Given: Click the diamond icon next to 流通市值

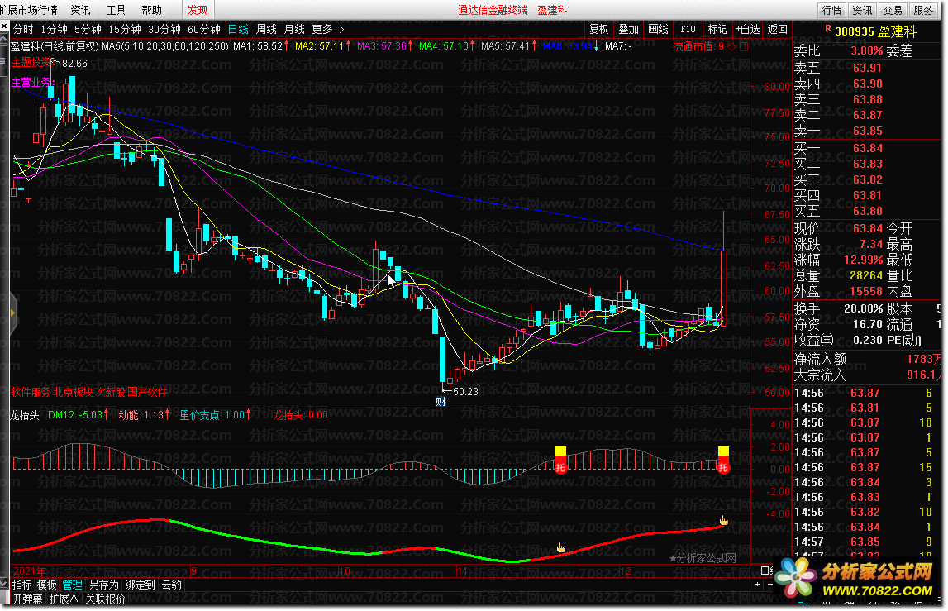Looking at the screenshot, I should (732, 46).
